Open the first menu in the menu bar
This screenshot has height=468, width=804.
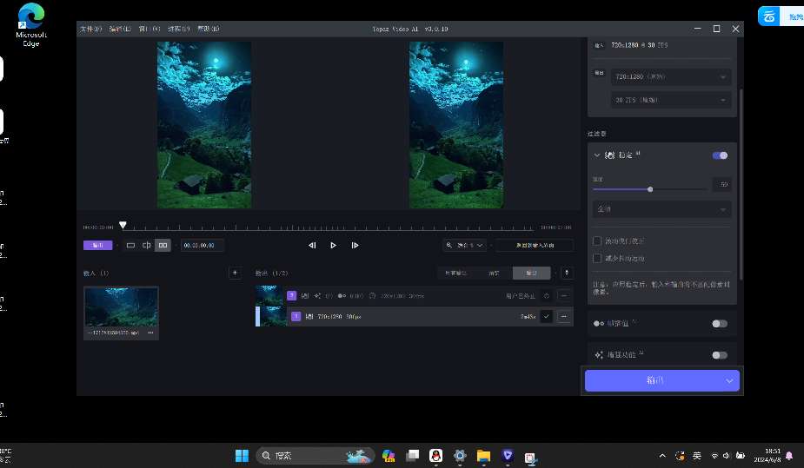click(x=90, y=29)
